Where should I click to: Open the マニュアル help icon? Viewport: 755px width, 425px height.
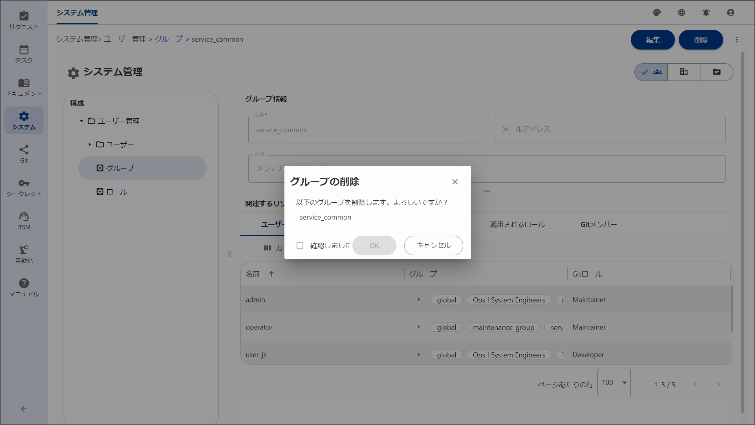(24, 283)
